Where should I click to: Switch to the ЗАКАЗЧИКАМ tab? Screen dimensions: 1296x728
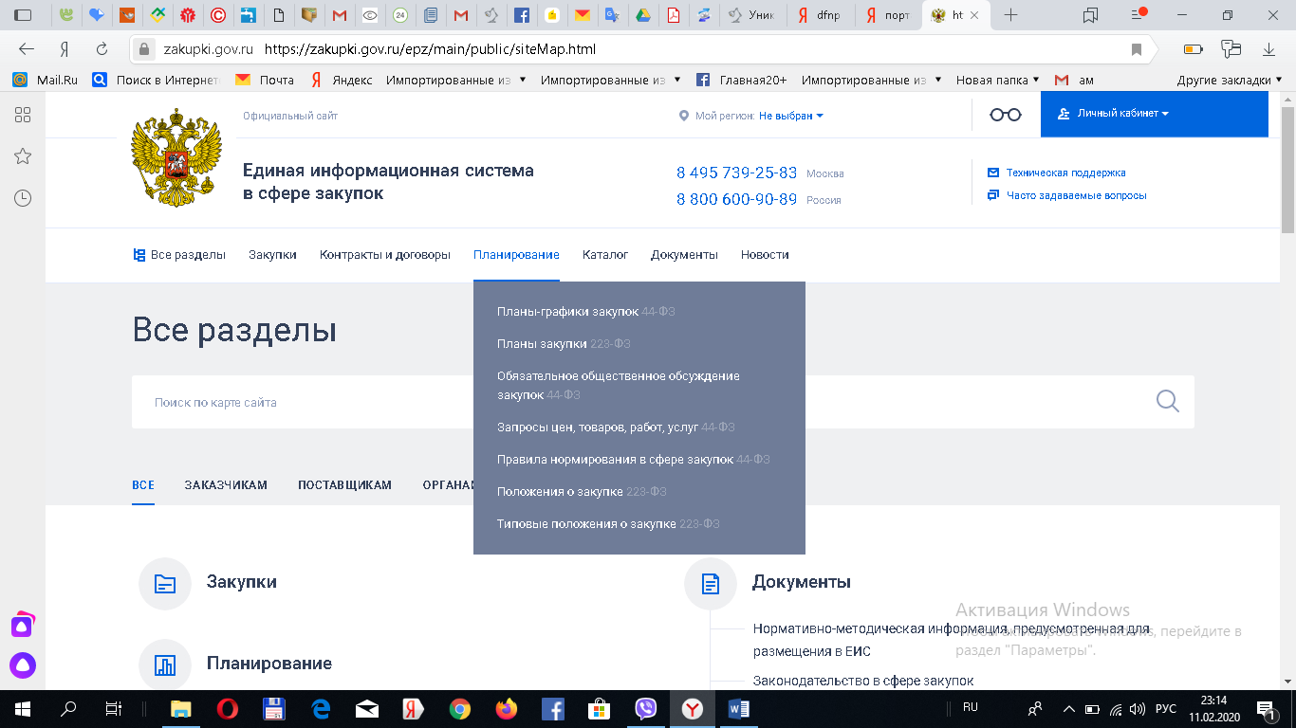tap(226, 485)
